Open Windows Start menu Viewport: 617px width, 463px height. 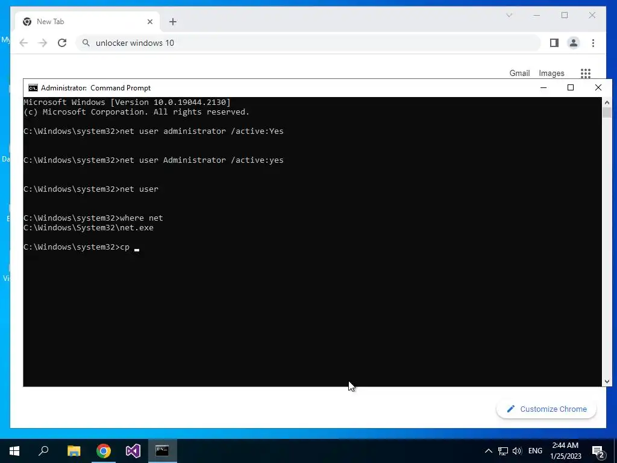click(14, 451)
